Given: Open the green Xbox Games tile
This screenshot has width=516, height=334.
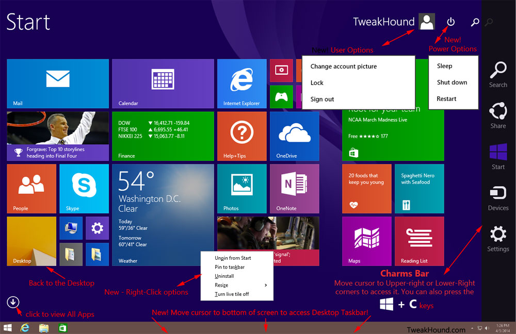Looking at the screenshot, I should [x=281, y=97].
